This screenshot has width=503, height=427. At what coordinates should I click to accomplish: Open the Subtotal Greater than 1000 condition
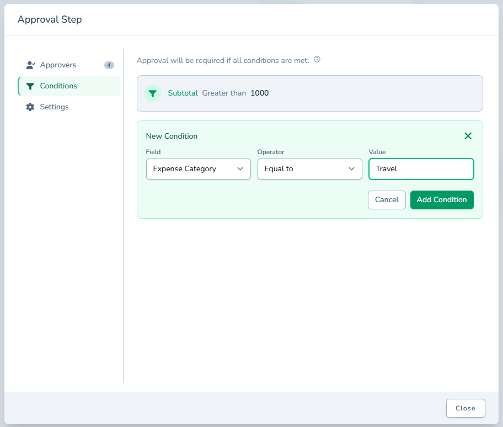(310, 93)
